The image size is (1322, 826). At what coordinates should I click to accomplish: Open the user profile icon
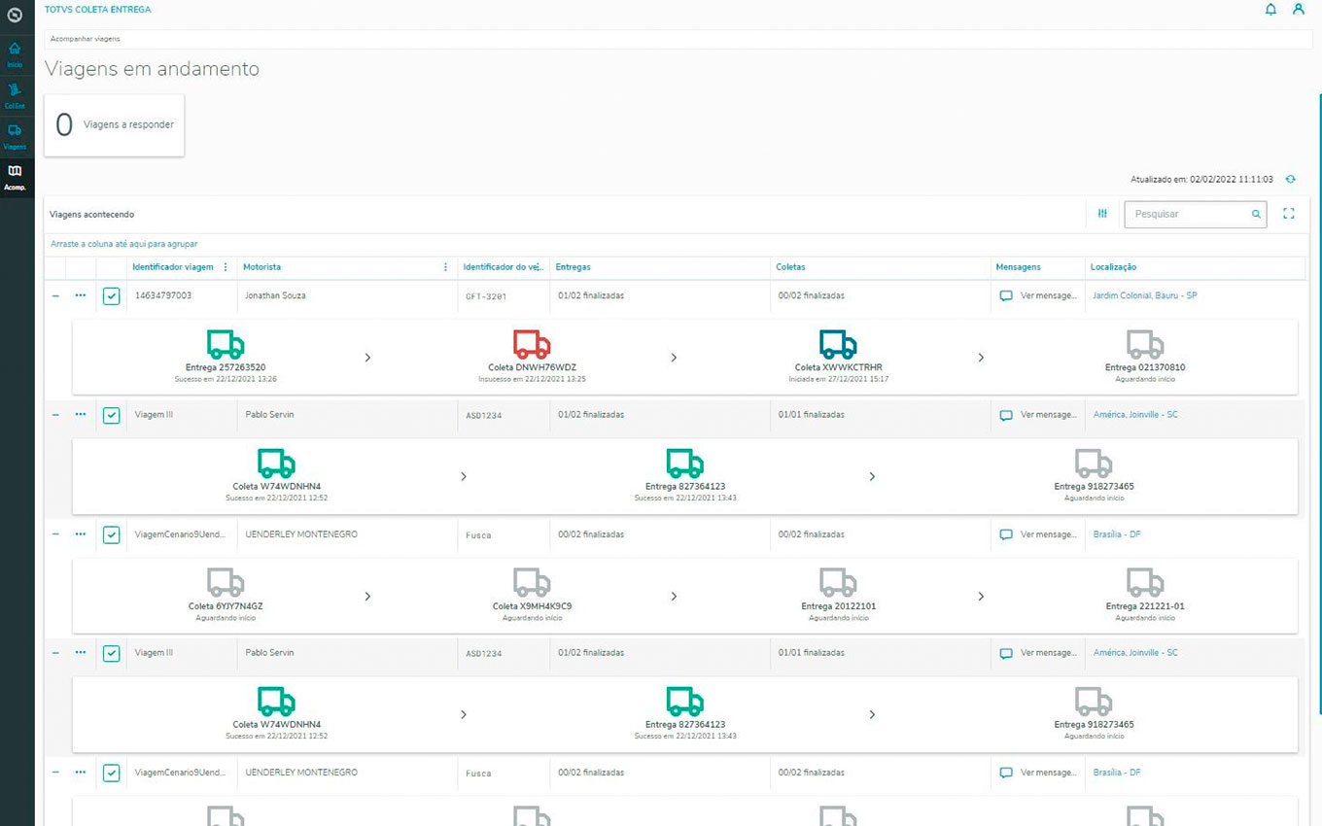1299,10
